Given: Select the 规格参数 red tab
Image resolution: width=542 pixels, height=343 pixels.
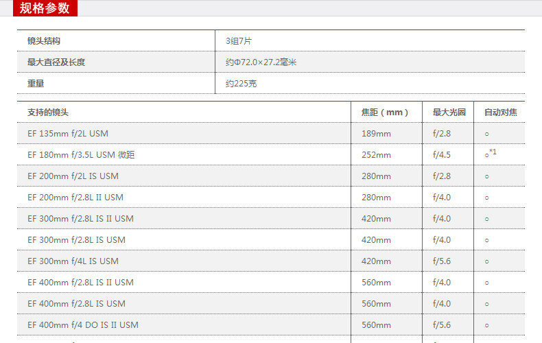Looking at the screenshot, I should click(45, 8).
